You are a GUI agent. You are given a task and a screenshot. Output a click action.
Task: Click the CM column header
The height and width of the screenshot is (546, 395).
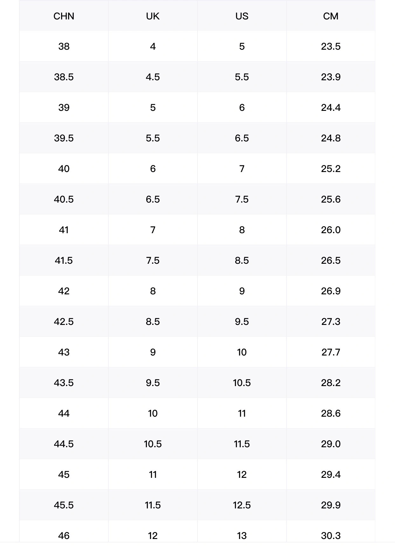331,16
